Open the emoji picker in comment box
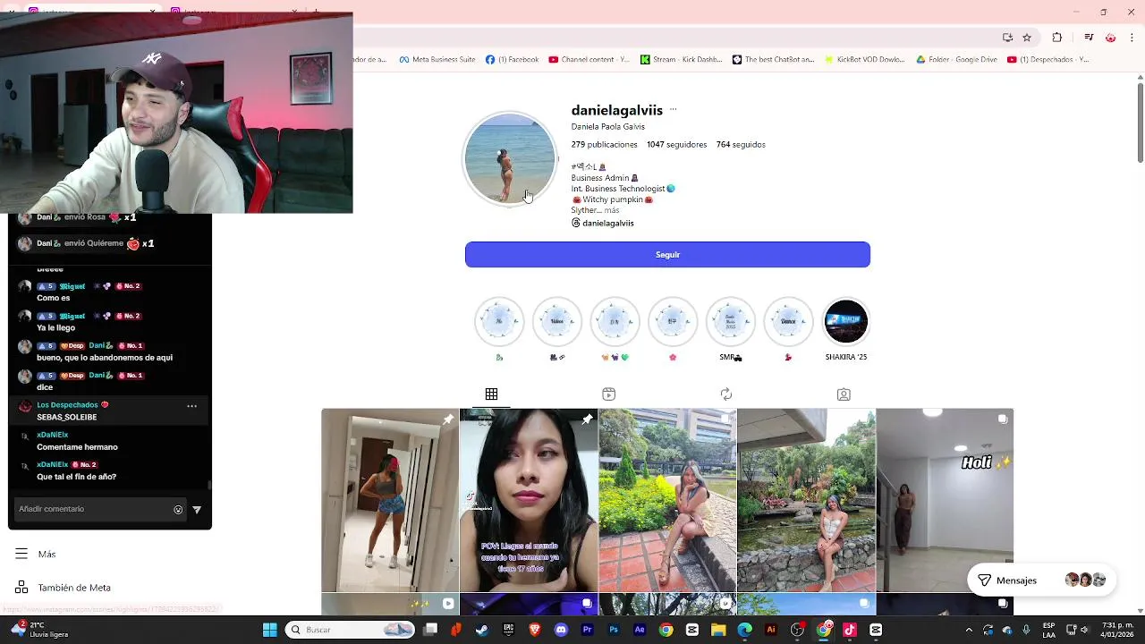This screenshot has width=1145, height=644. (178, 510)
